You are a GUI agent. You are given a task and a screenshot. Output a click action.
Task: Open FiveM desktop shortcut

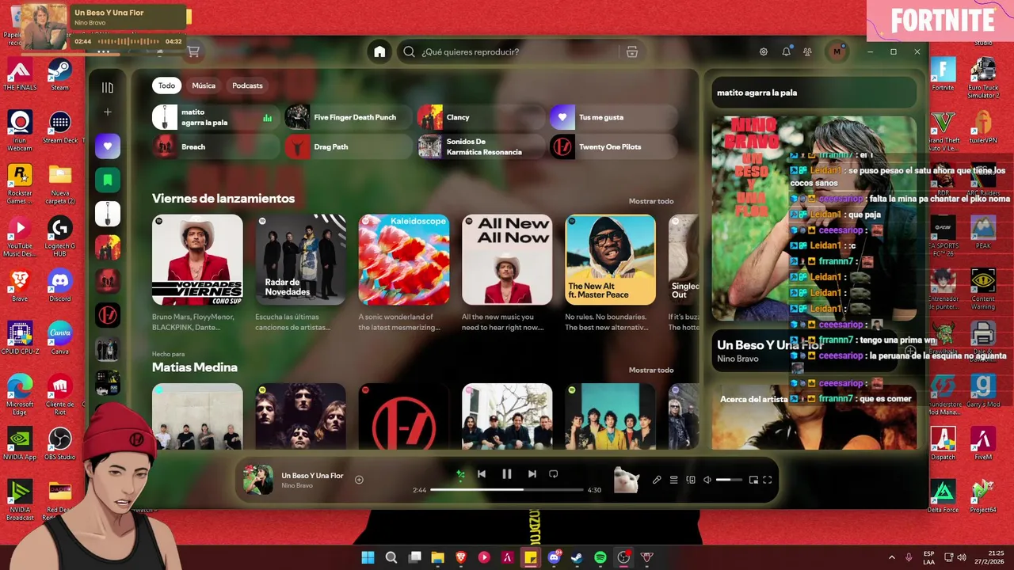(983, 444)
